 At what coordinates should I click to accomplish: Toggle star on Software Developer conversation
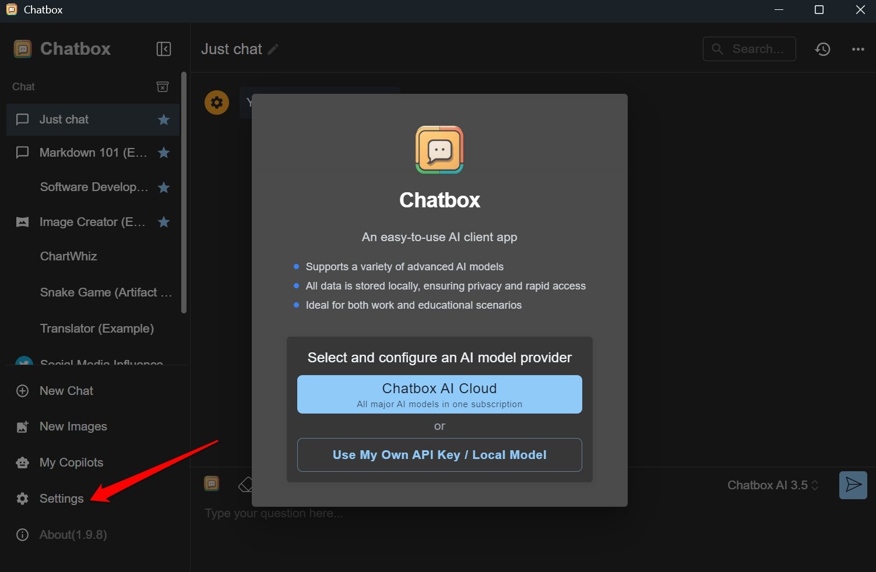pyautogui.click(x=164, y=188)
